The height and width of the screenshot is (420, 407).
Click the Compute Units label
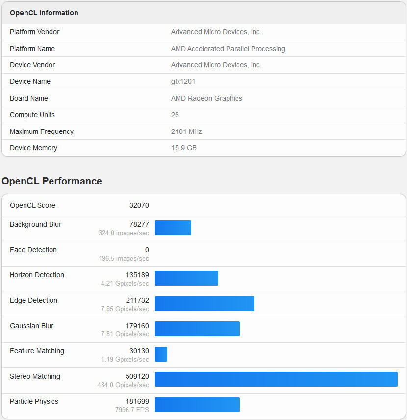coord(32,115)
